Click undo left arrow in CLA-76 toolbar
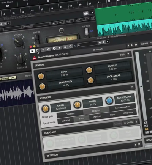Viewport: 152px width, 165px height. click(x=54, y=23)
